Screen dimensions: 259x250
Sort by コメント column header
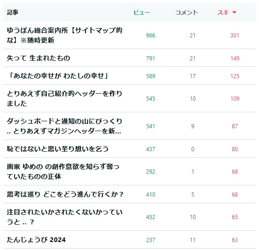[x=186, y=13]
